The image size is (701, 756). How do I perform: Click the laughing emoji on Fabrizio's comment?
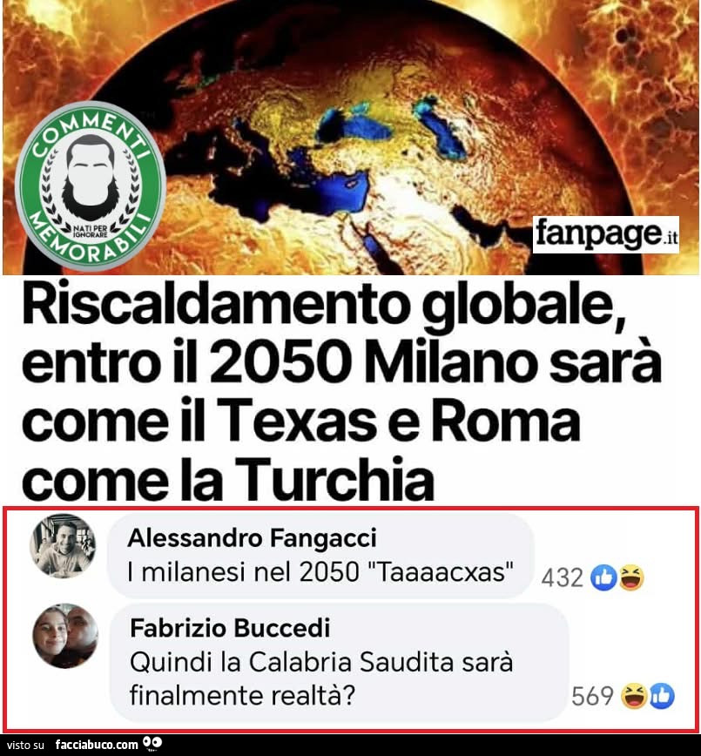click(x=634, y=697)
